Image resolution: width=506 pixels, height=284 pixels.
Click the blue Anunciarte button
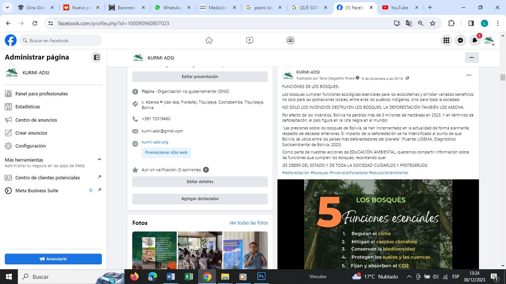[53, 259]
